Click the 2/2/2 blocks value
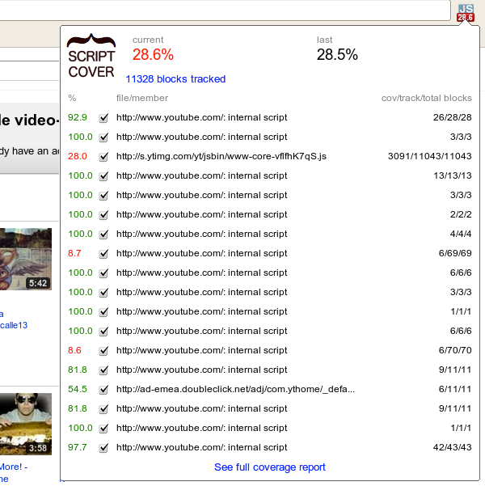The image size is (485, 486). pos(461,214)
